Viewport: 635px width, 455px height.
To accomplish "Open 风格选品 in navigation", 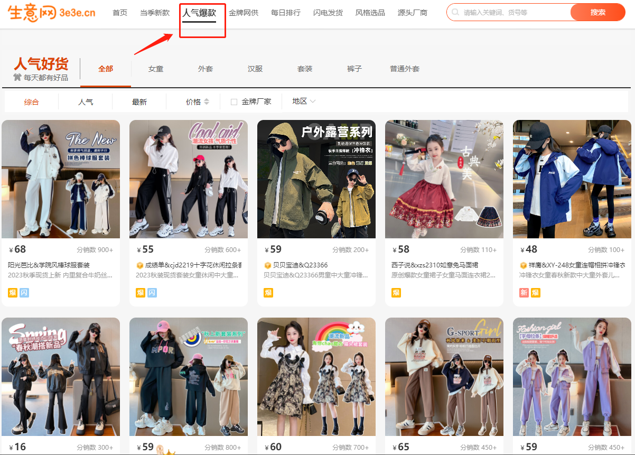I will [x=370, y=13].
